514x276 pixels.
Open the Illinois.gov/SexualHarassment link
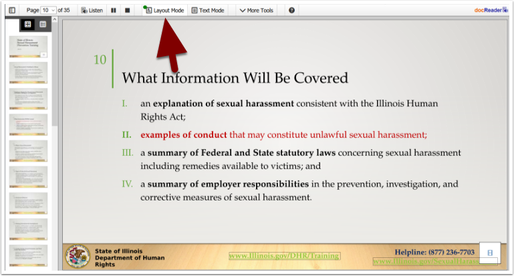coord(426,261)
